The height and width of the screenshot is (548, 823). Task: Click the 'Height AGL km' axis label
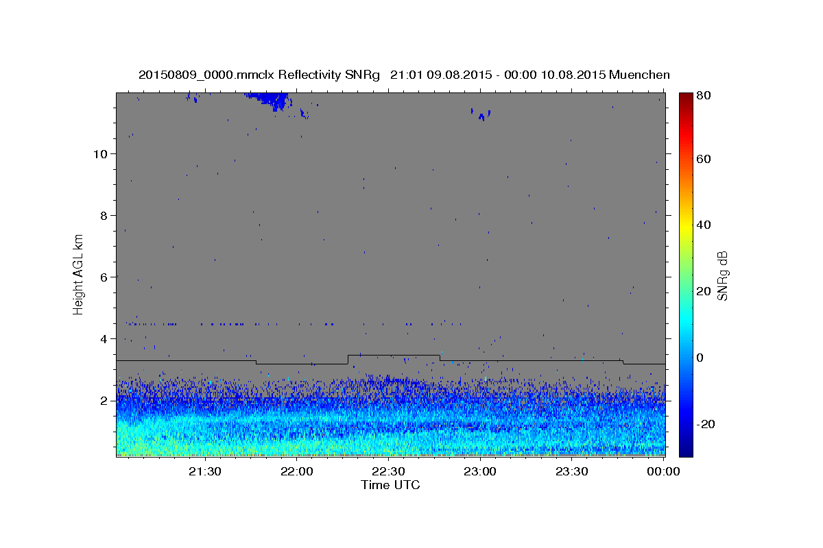click(79, 274)
